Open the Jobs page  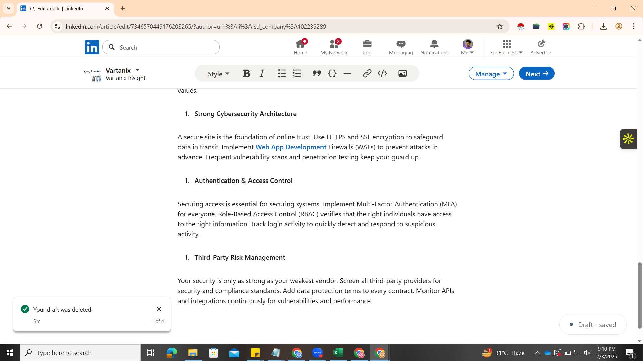[x=367, y=47]
